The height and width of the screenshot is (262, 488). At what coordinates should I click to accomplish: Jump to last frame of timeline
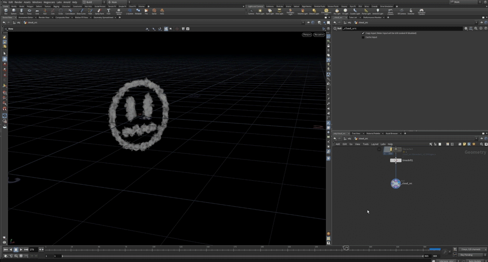pos(26,250)
